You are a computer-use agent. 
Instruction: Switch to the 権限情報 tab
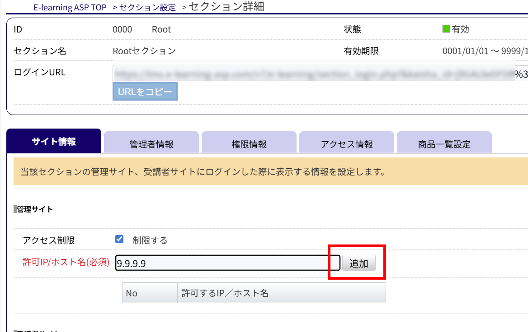click(x=249, y=144)
